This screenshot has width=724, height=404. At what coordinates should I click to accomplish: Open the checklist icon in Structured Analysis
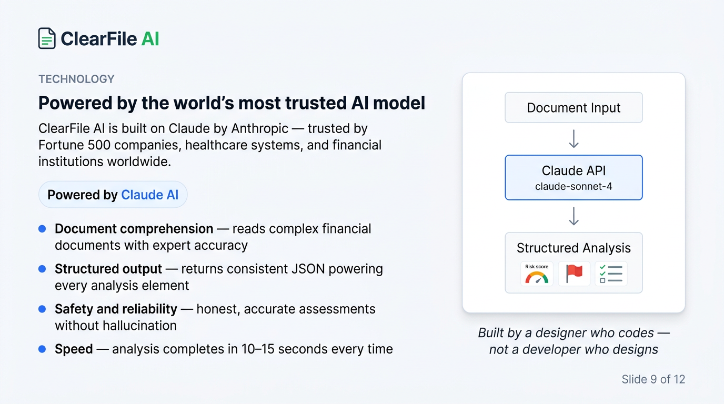(611, 274)
